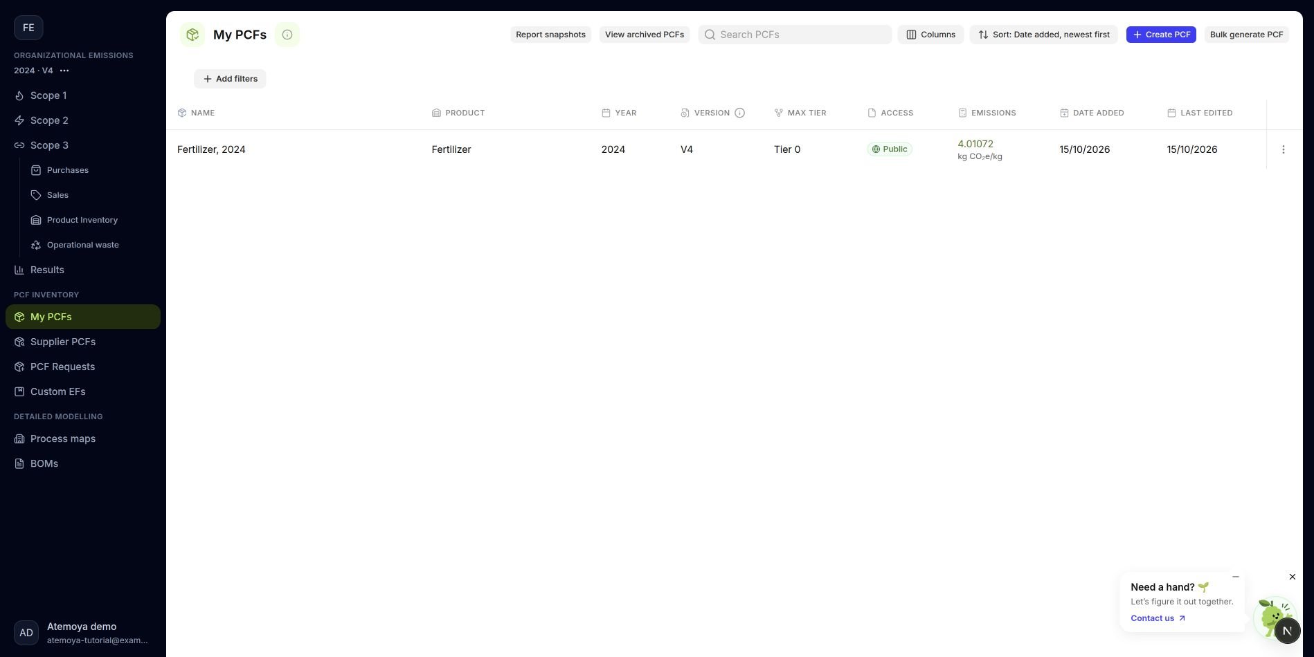Image resolution: width=1314 pixels, height=657 pixels.
Task: Open Custom EFs page
Action: point(83,391)
